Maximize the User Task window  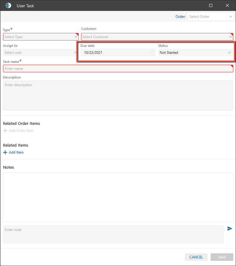tap(211, 5)
